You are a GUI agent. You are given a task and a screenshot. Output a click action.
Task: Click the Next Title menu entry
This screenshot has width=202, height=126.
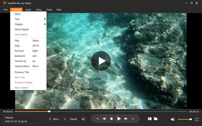[x=28, y=77]
